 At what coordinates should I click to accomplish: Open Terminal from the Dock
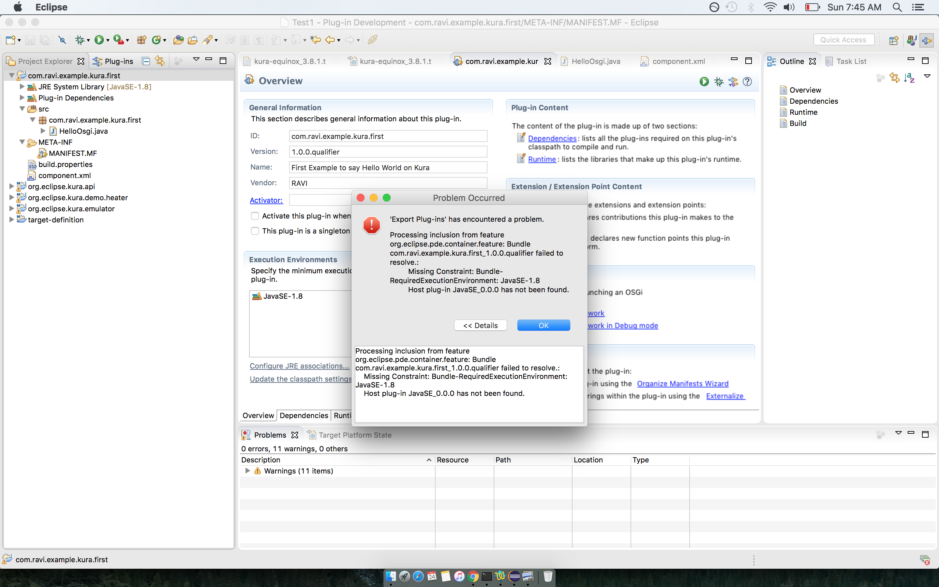486,577
